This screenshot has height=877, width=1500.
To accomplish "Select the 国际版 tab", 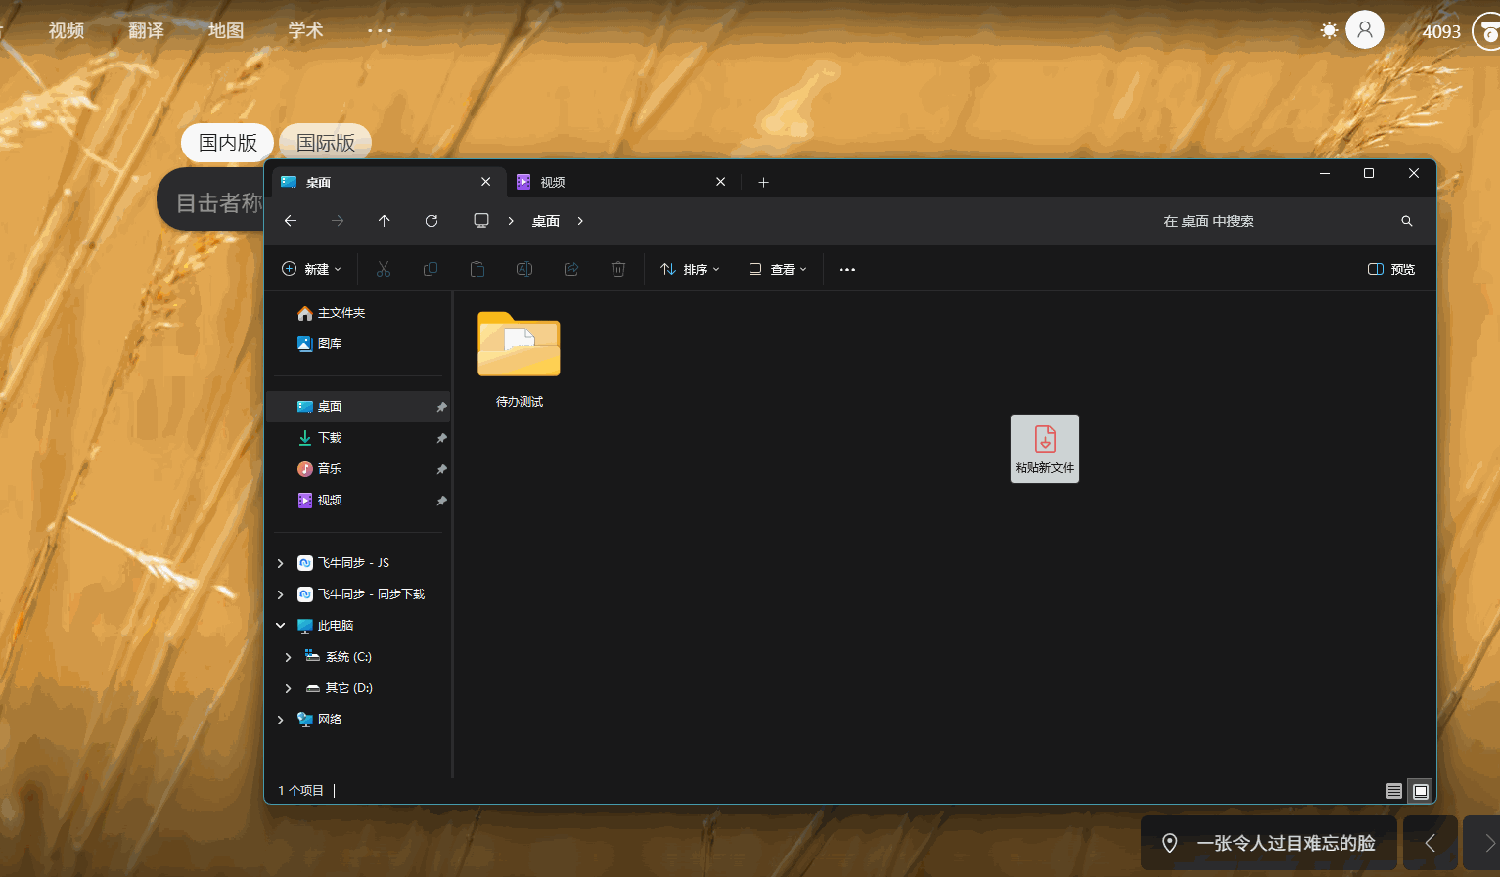I will tap(326, 143).
